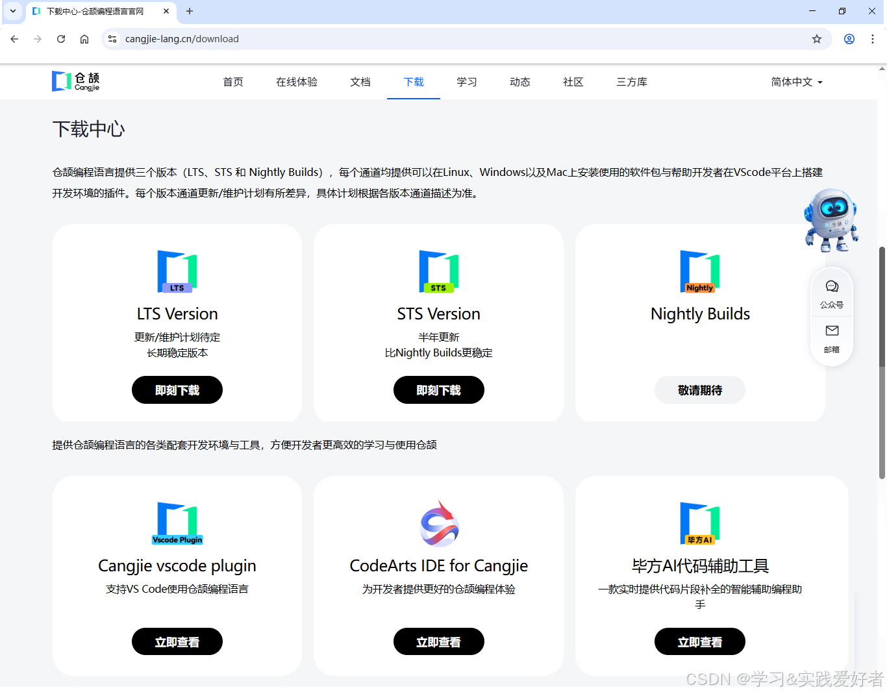
Task: Open 社区 navigation item
Action: coord(573,82)
